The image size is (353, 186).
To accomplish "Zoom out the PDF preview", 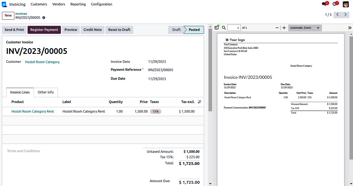I will click(x=277, y=28).
